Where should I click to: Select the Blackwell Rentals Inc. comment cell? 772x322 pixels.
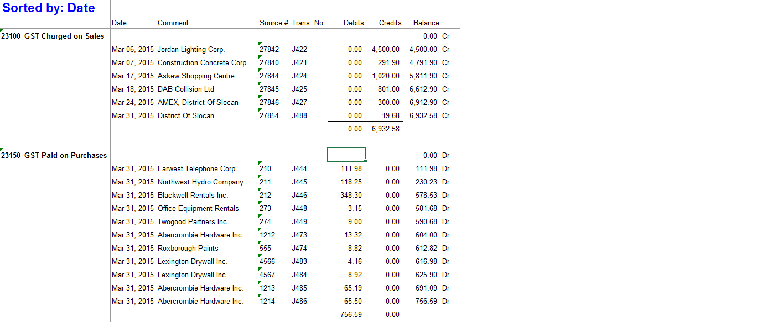[193, 195]
